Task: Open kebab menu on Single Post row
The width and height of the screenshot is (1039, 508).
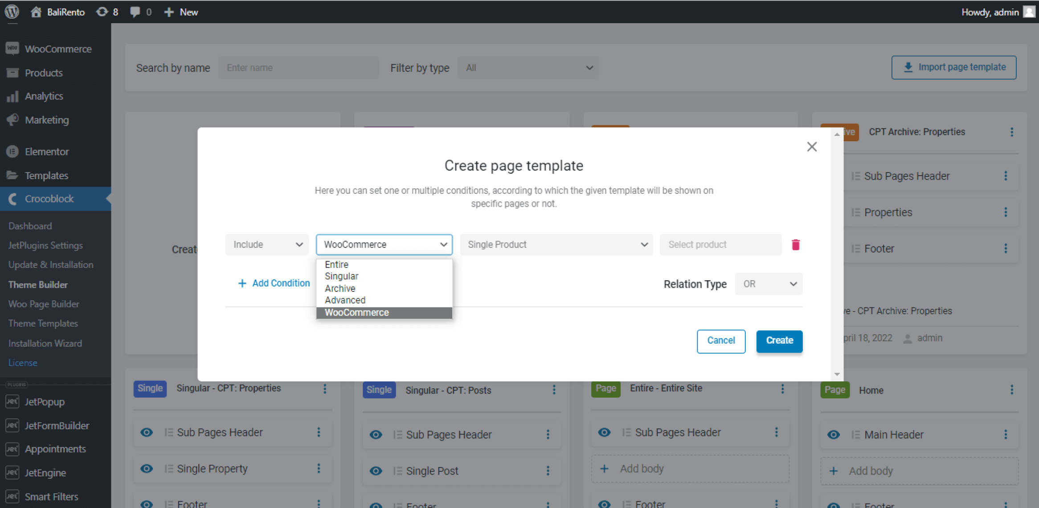Action: pos(548,471)
